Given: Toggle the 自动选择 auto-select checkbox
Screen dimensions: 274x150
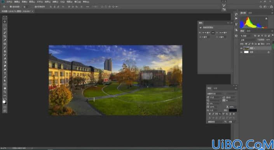Looking at the screenshot, I should tap(10, 7).
